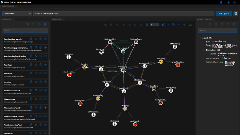Screen dimensions: 240x135
Task: Click the model view search field
Action: coord(25,30)
